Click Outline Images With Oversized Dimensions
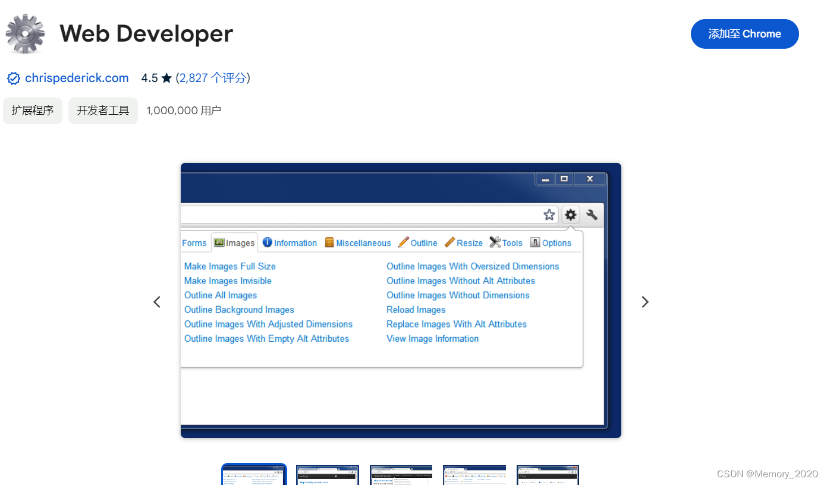Screen dimensions: 827x485 tap(473, 266)
